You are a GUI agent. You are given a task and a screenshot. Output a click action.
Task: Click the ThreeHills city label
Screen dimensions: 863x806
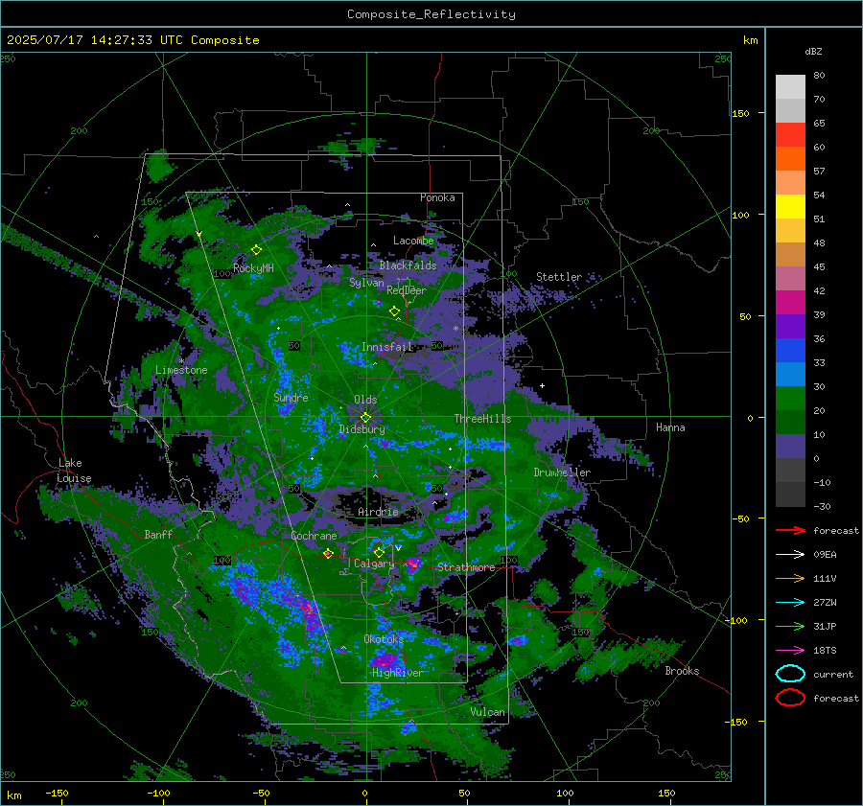482,419
